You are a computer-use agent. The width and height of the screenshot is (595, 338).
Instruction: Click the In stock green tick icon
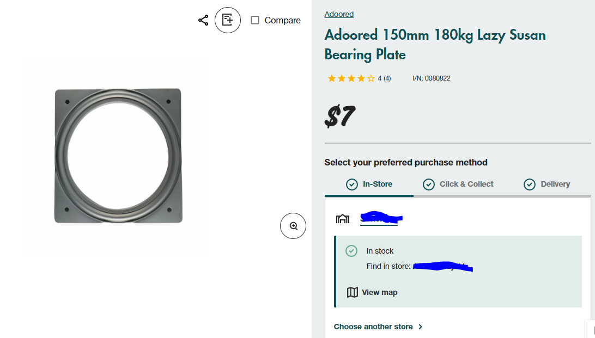click(x=351, y=251)
